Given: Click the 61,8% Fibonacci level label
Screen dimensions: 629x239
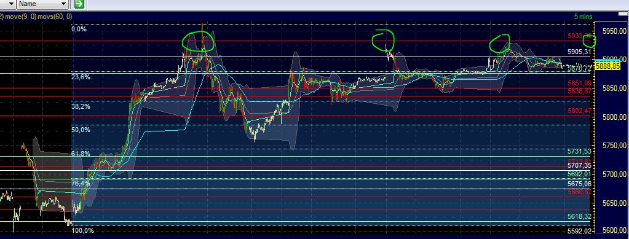Looking at the screenshot, I should pos(81,154).
